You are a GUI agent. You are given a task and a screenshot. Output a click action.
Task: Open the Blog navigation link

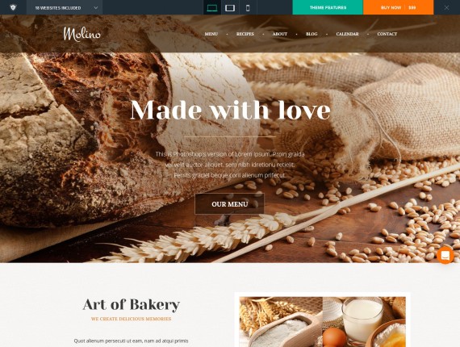pyautogui.click(x=312, y=34)
